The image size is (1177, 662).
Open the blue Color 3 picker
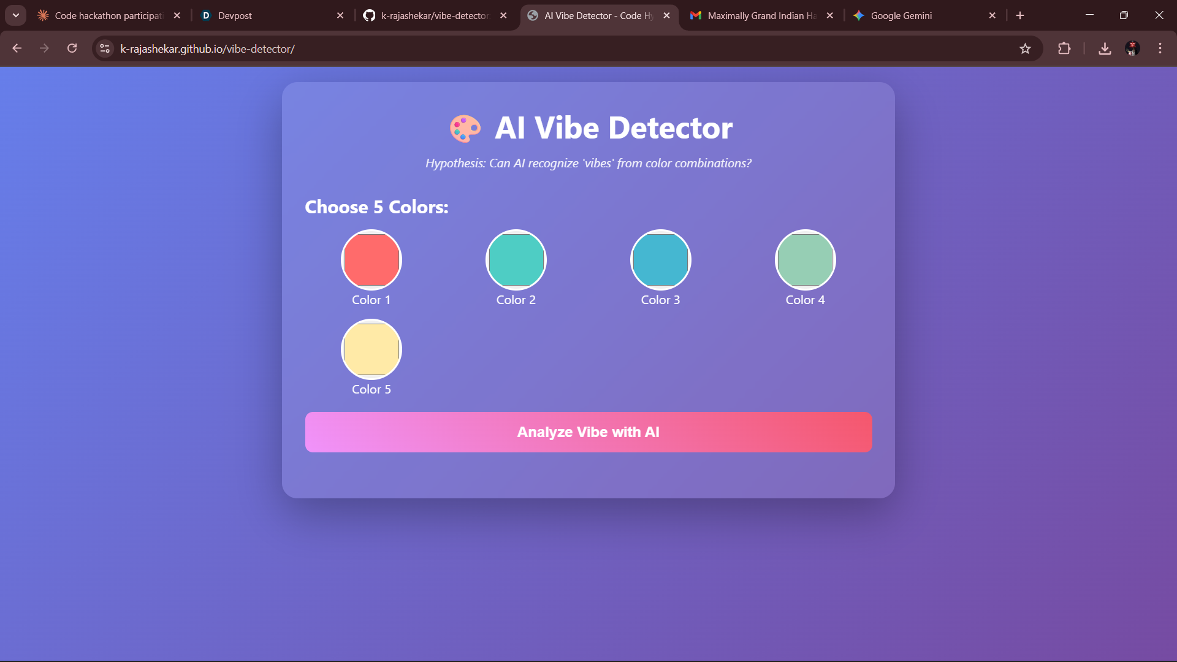(660, 260)
